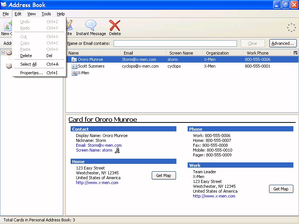Click the Fax: 800-555-0008 line
This screenshot has width=299, height=224.
210,145
